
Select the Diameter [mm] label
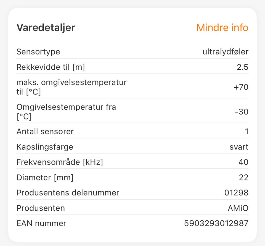coord(45,177)
